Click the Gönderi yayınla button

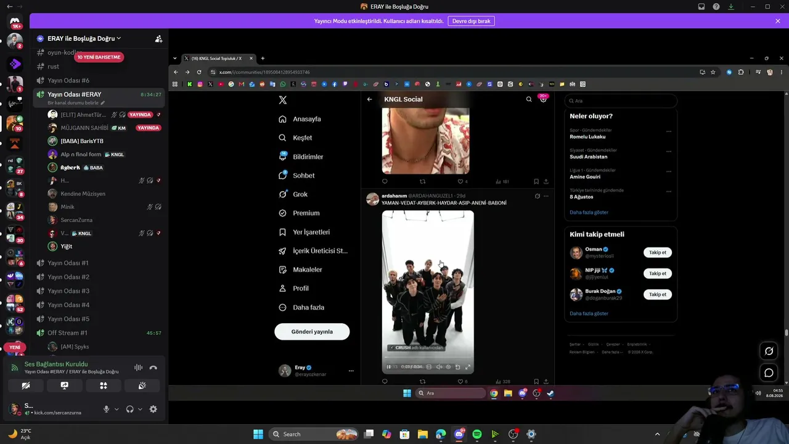[x=312, y=332]
